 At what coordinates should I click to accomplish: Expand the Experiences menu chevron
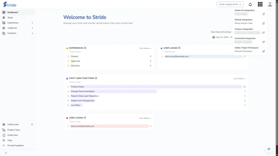(x=32, y=23)
